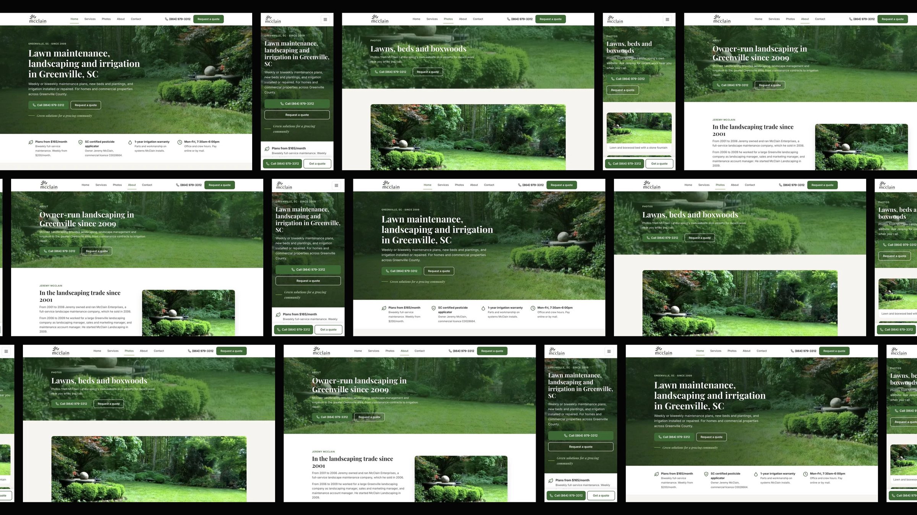Tap hero Request a quote in top-row mobile Home mockup

pyautogui.click(x=297, y=115)
